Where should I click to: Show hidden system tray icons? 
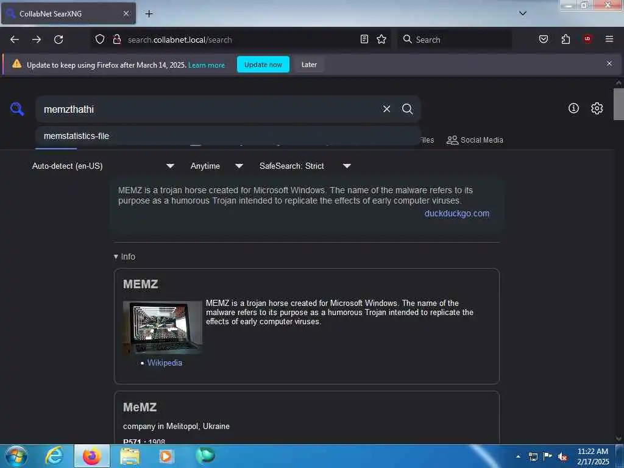click(518, 456)
